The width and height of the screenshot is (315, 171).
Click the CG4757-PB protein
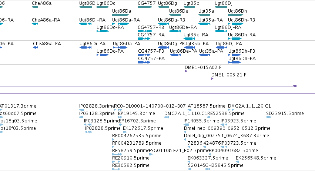[144, 55]
